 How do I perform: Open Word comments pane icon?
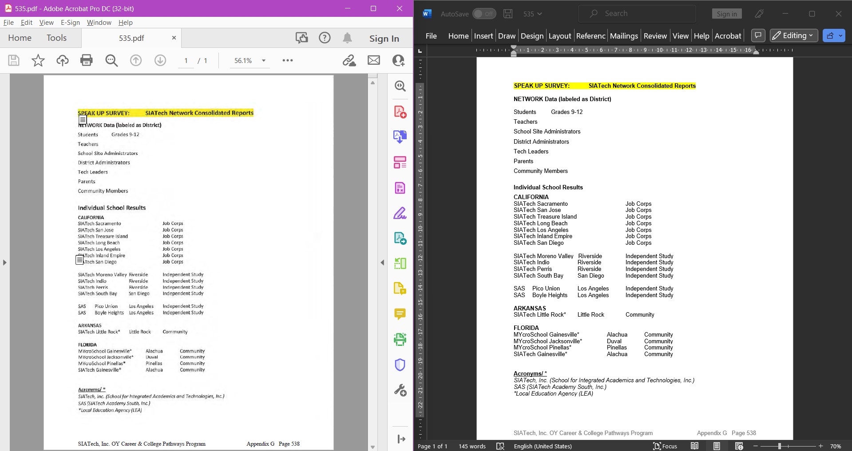758,35
